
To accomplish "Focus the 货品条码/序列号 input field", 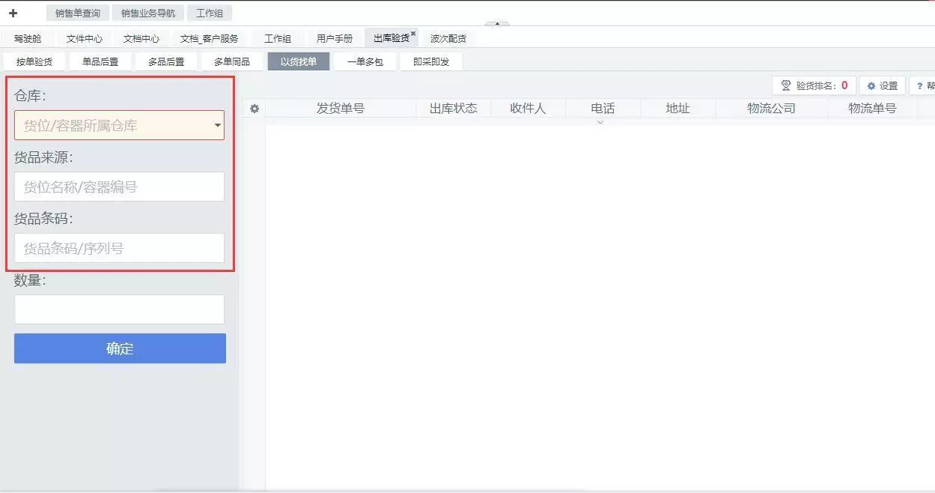I will coord(119,248).
